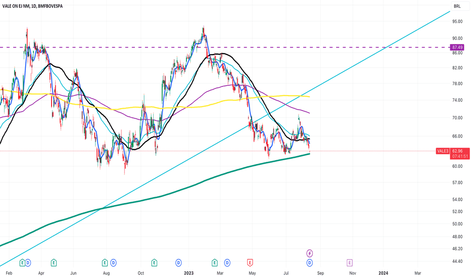Click the 82.00 price axis label
Image resolution: width=471 pixels, height=278 pixels.
(x=457, y=68)
